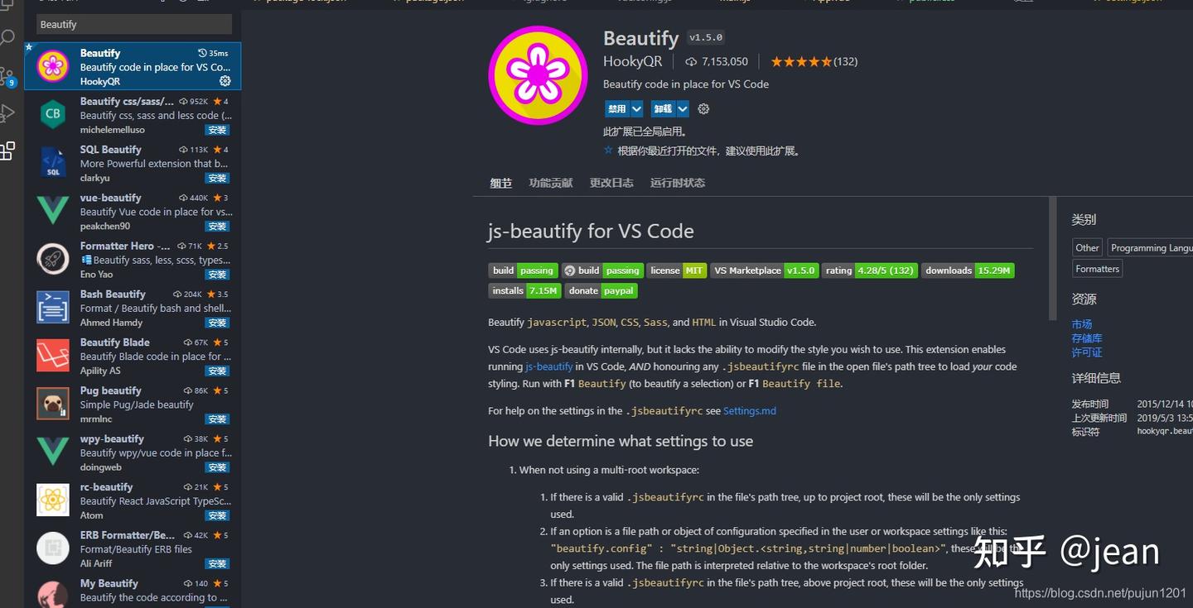This screenshot has width=1193, height=608.
Task: Click the Beautify extension gear icon
Action: [224, 81]
